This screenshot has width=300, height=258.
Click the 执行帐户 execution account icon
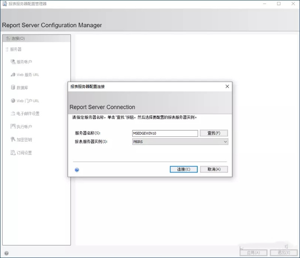[x=13, y=126]
